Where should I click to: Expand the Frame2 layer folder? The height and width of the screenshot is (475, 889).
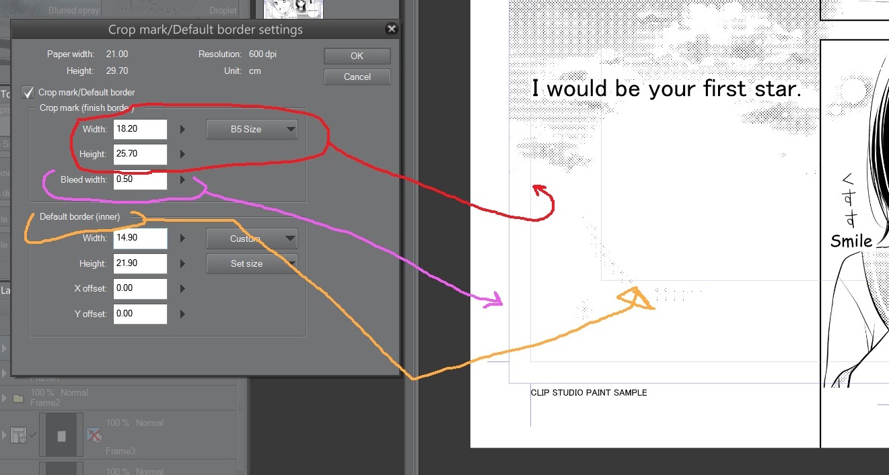(x=5, y=398)
